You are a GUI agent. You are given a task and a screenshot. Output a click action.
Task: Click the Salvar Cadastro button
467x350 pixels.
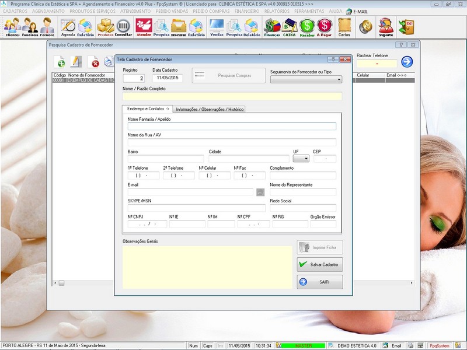[x=320, y=264]
